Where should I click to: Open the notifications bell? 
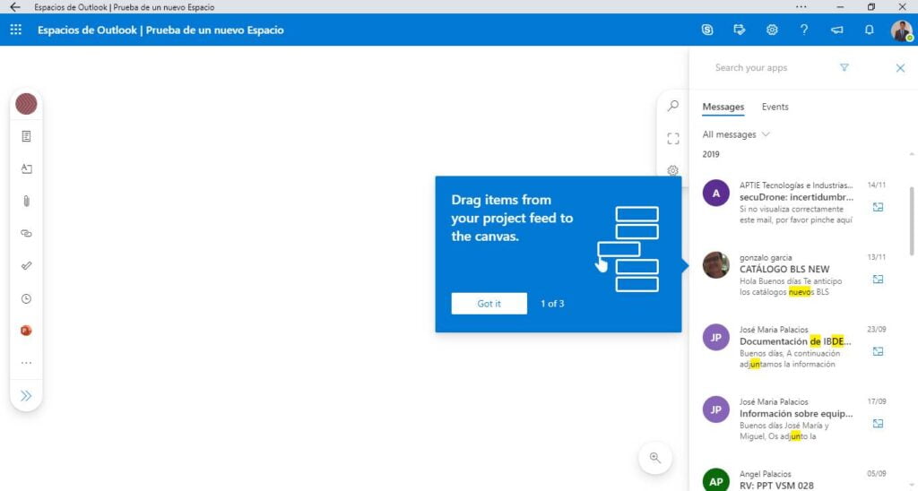pos(870,30)
